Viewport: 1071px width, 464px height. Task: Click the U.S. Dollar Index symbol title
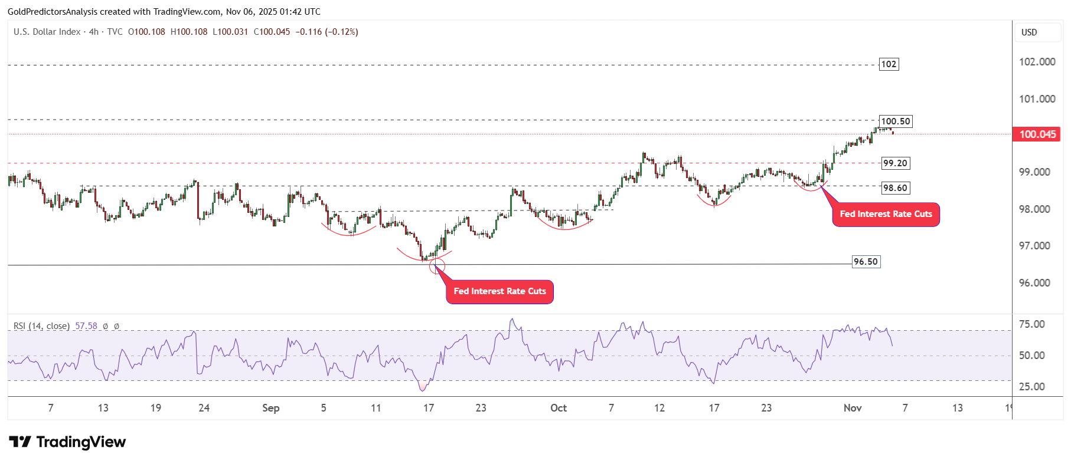coord(47,32)
